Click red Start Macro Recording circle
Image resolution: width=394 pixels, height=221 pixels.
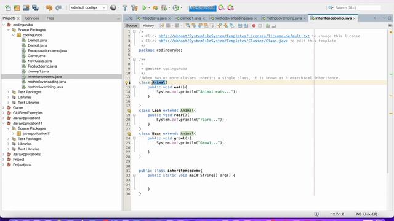point(254,26)
